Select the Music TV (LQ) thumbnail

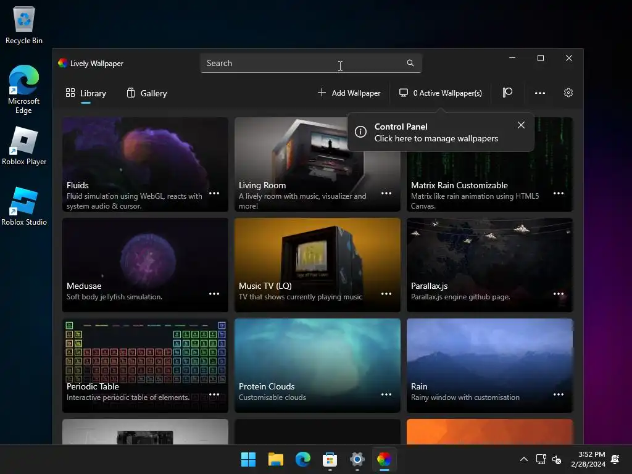[317, 265]
